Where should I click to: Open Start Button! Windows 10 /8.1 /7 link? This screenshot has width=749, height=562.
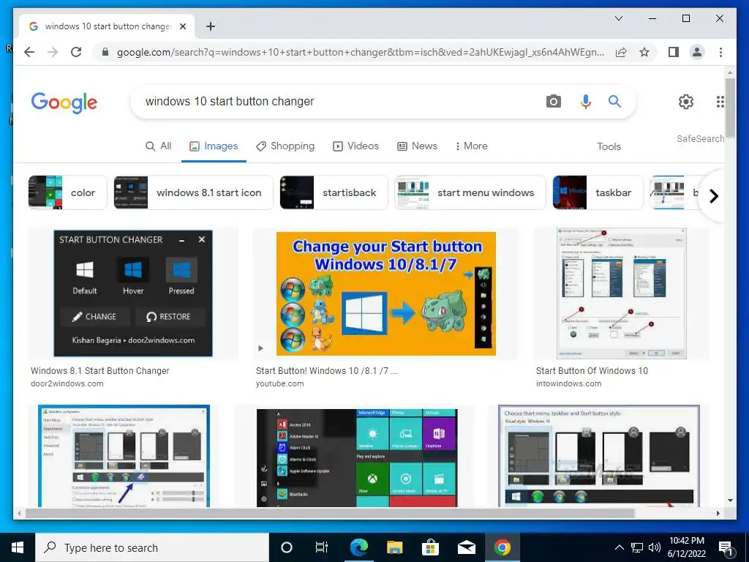[x=327, y=371]
